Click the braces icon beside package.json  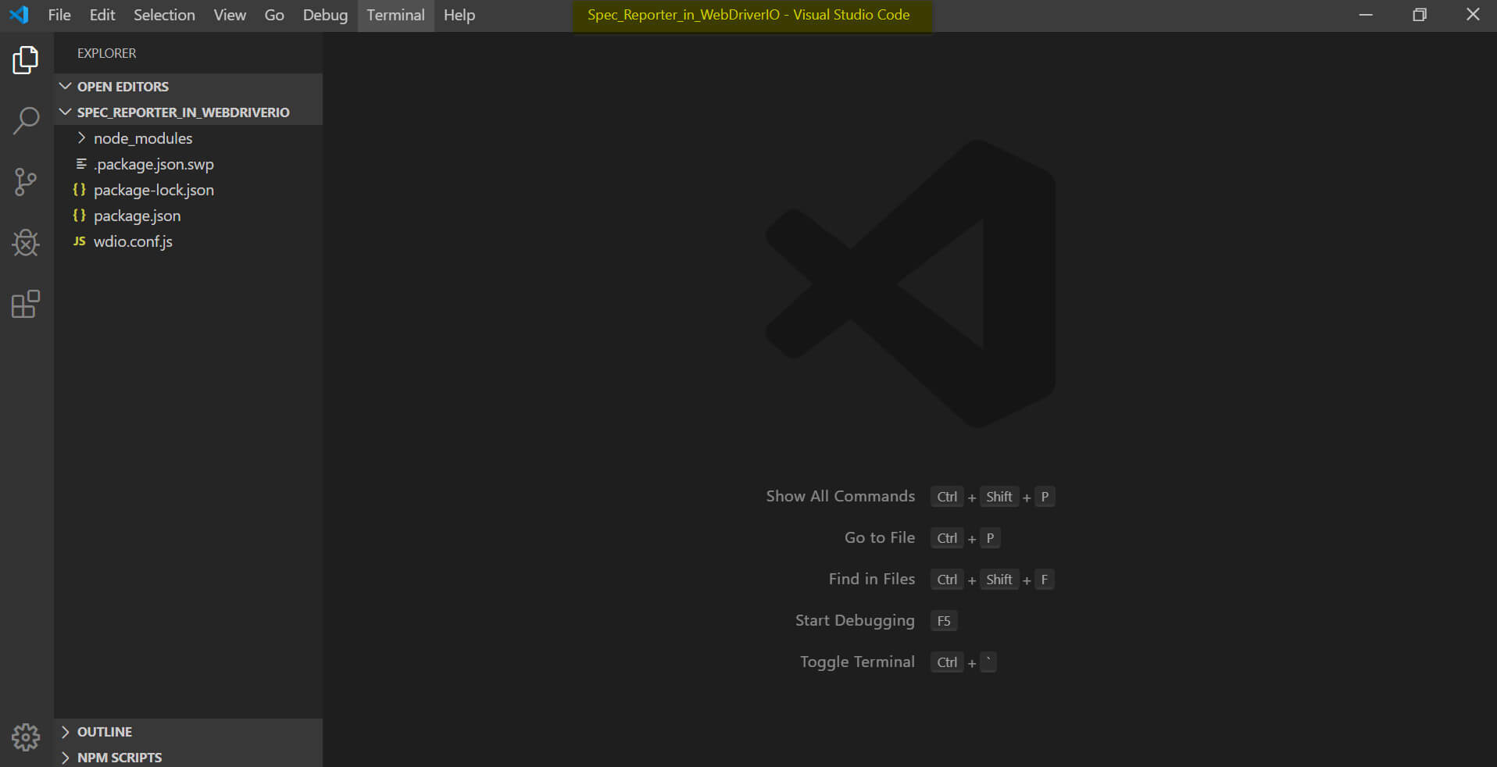click(x=79, y=216)
